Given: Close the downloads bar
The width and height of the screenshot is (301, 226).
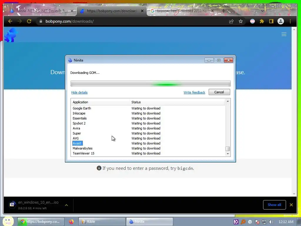Looking at the screenshot, I should [291, 205].
